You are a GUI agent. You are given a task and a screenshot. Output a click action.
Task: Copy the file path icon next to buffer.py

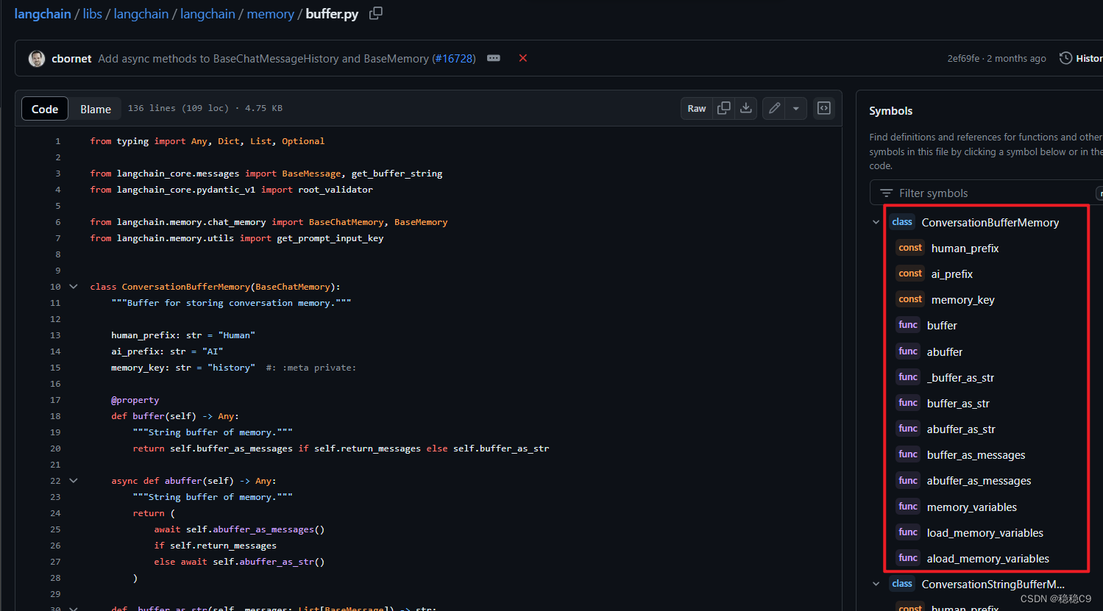(x=375, y=13)
